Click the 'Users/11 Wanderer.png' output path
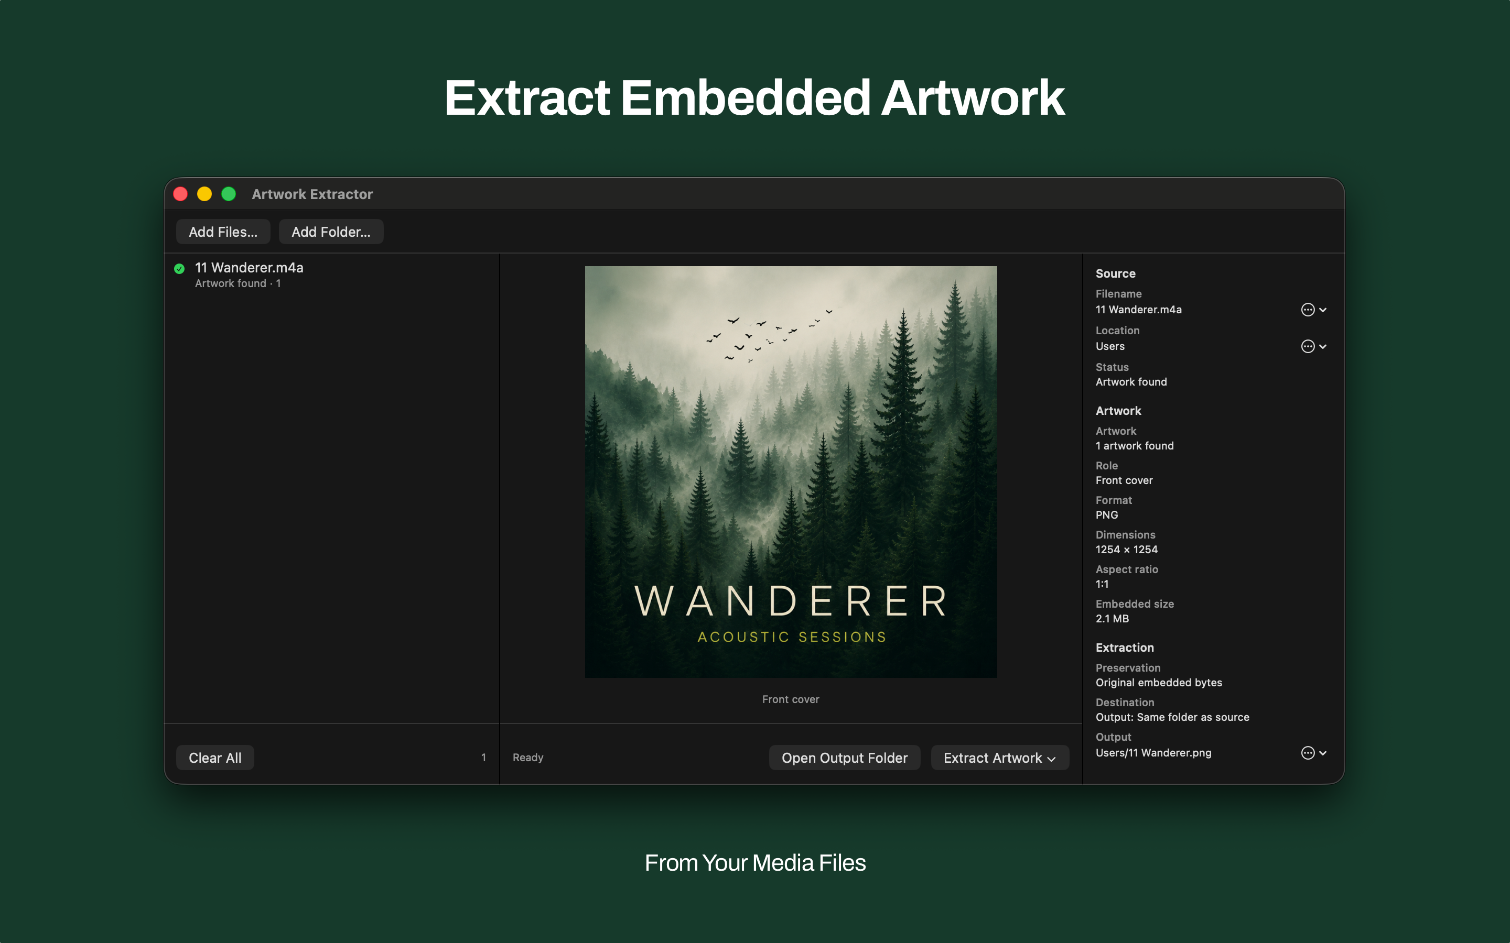Viewport: 1510px width, 943px height. 1153,753
